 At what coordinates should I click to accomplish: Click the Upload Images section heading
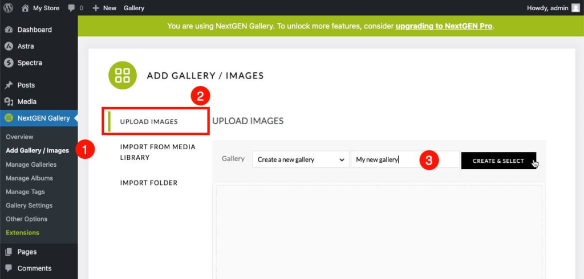click(x=248, y=121)
